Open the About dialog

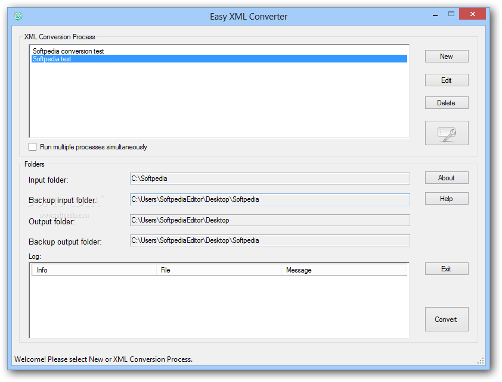pos(447,178)
